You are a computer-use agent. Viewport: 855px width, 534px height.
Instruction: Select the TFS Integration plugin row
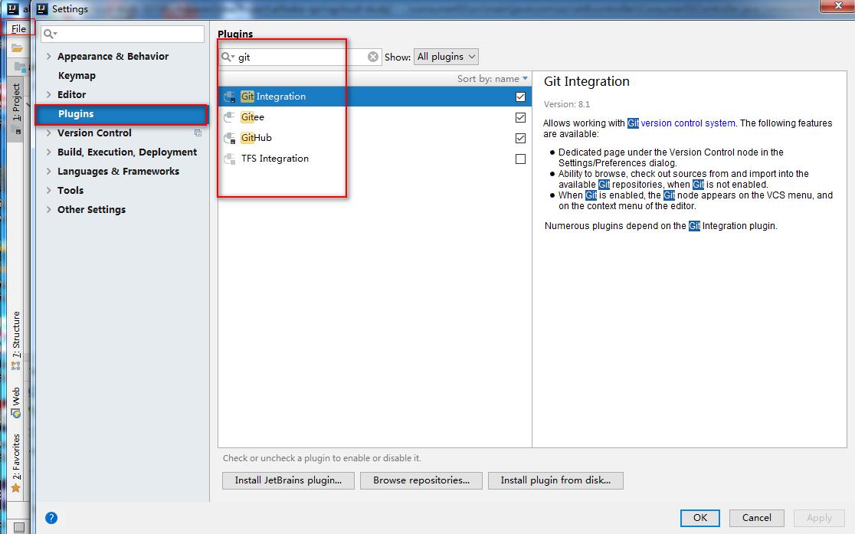(x=375, y=159)
